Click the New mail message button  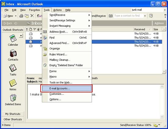click(x=8, y=16)
